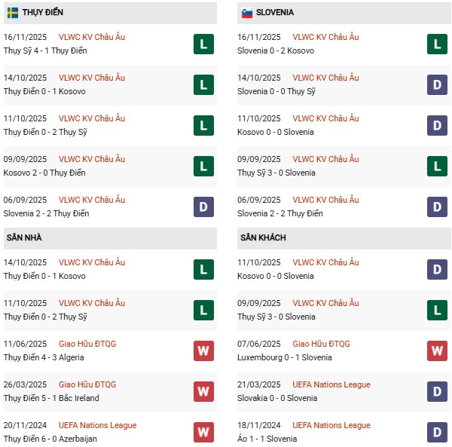This screenshot has width=452, height=447.
Task: Open Giao Hữu ĐTQG link for 11/06/2025
Action: click(87, 344)
